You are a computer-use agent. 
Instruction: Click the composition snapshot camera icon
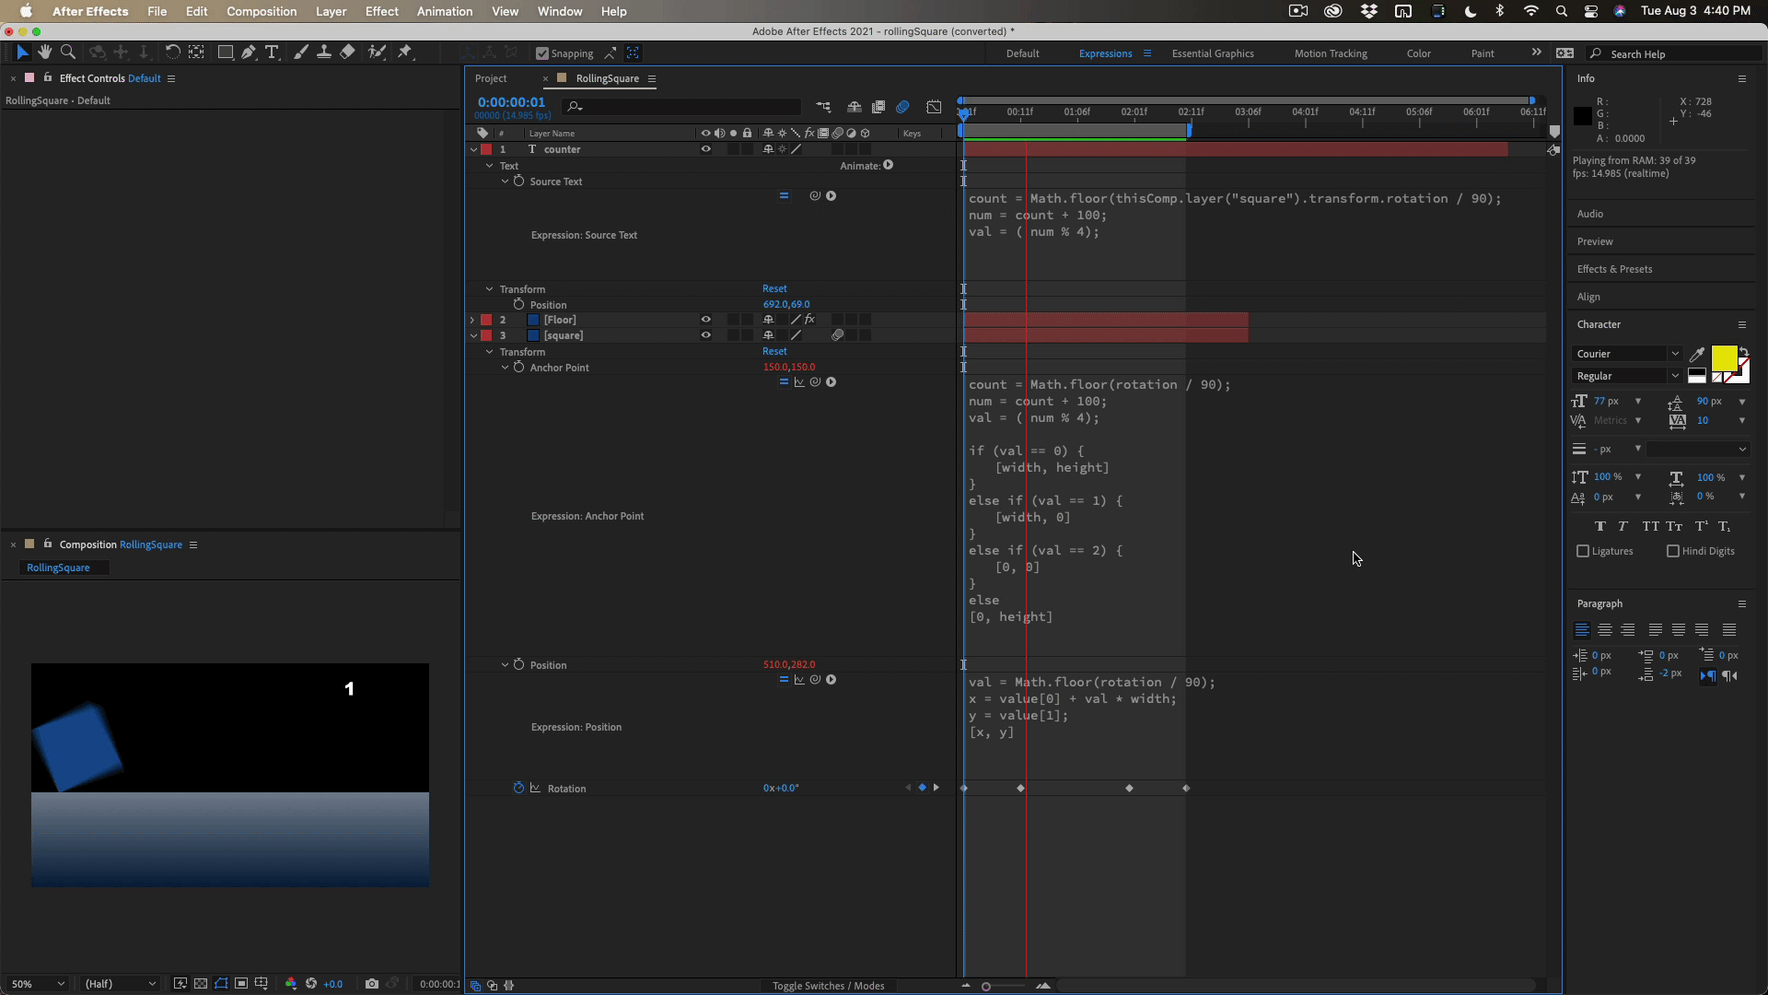pyautogui.click(x=371, y=984)
